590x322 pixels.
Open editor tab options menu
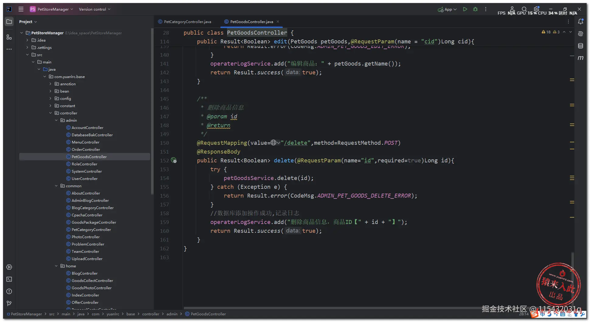[568, 22]
